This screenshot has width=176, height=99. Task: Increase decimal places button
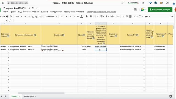tap(36, 16)
